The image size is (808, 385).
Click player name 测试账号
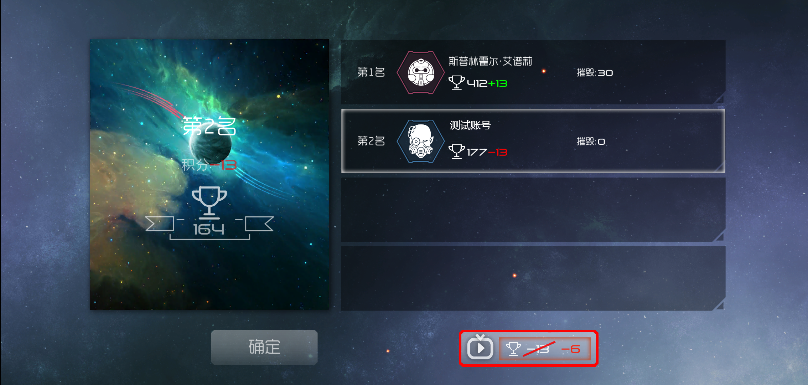tap(470, 125)
